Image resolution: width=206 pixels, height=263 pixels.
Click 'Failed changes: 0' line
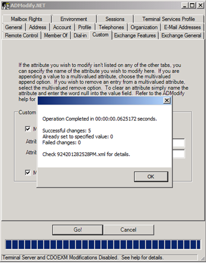coord(61,142)
